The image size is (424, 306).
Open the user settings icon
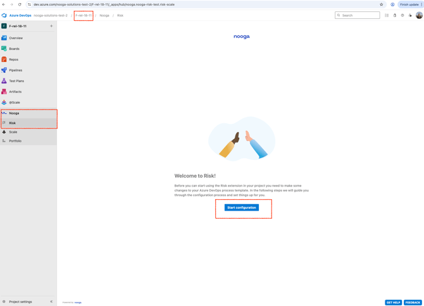tap(410, 15)
